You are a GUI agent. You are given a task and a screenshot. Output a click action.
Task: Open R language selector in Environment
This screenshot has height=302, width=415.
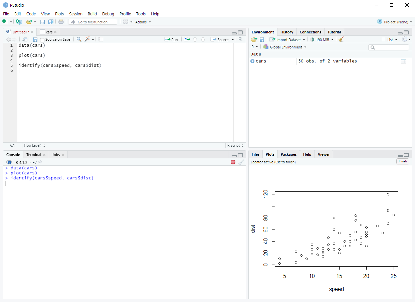click(255, 47)
